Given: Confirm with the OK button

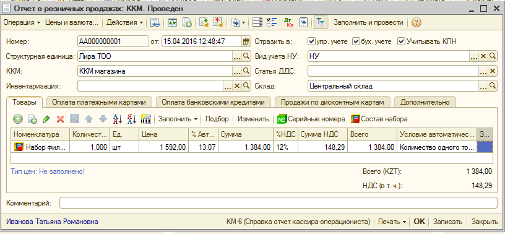Looking at the screenshot, I should (x=420, y=222).
